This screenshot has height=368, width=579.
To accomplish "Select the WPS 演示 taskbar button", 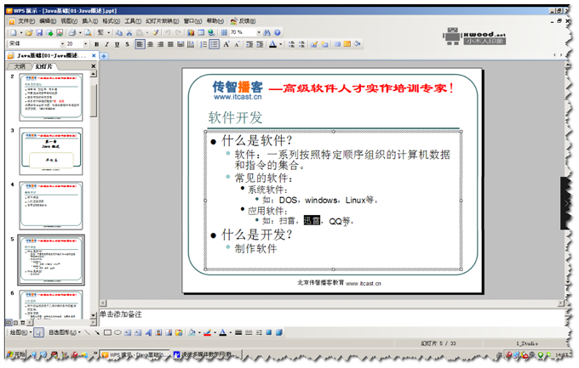I will (x=135, y=354).
